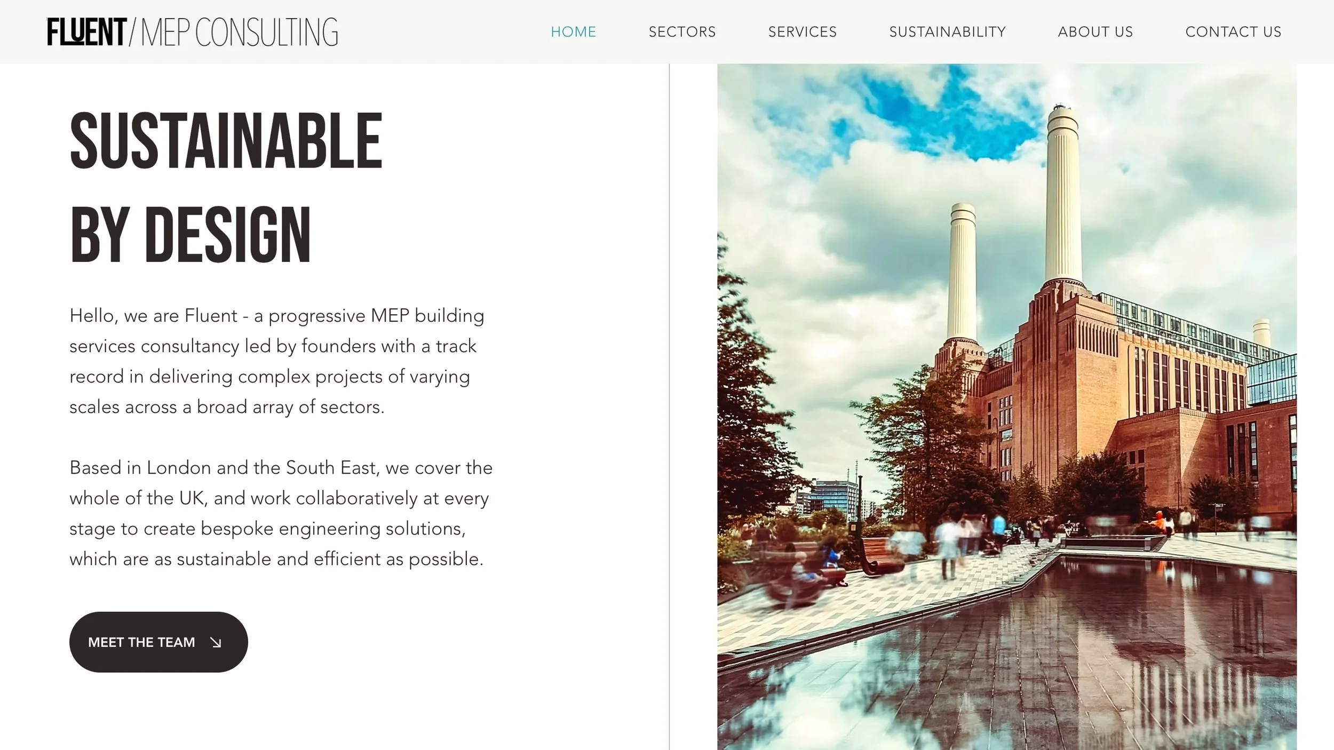Open the SERVICES menu item
The image size is (1334, 750).
[802, 32]
